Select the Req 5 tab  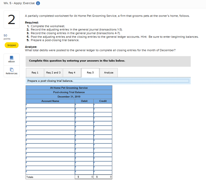click(90, 73)
